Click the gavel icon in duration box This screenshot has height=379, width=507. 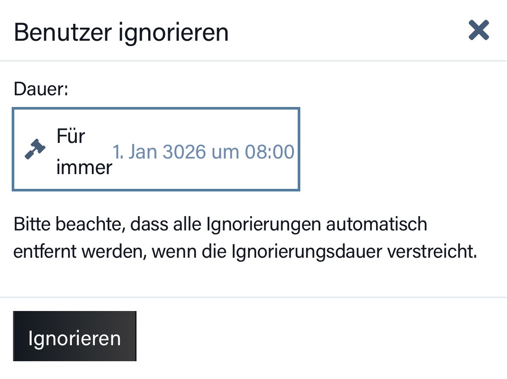pos(35,149)
